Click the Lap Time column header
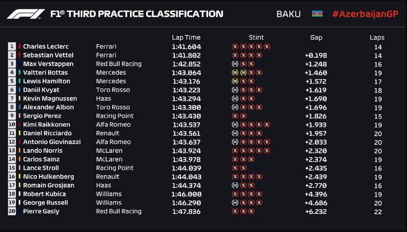Viewport: 407px width, 232px height. [x=186, y=37]
